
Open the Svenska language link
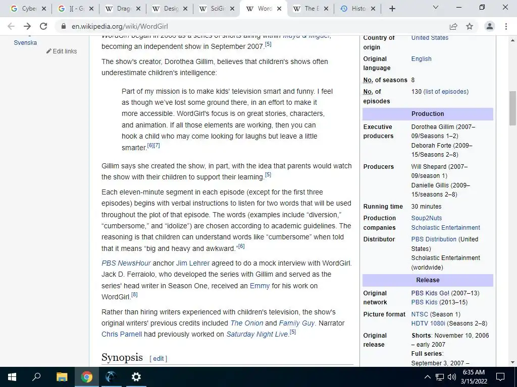click(25, 43)
